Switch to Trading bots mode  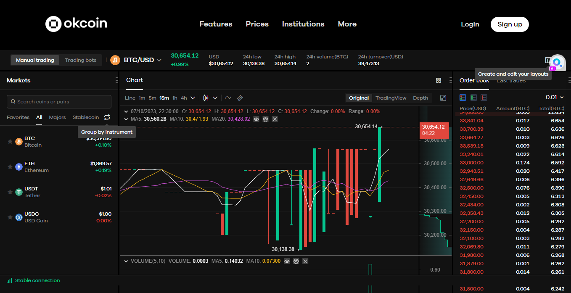(81, 60)
